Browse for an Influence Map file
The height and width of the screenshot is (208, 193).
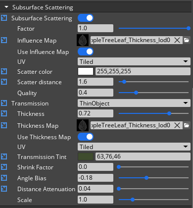pyautogui.click(x=187, y=40)
